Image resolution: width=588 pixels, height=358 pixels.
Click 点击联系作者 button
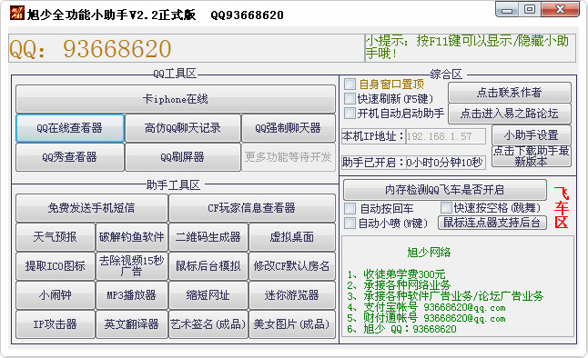pos(509,92)
